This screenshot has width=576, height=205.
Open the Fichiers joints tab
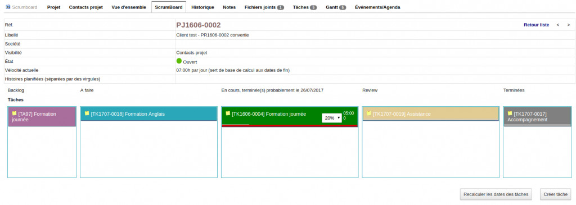[x=264, y=7]
